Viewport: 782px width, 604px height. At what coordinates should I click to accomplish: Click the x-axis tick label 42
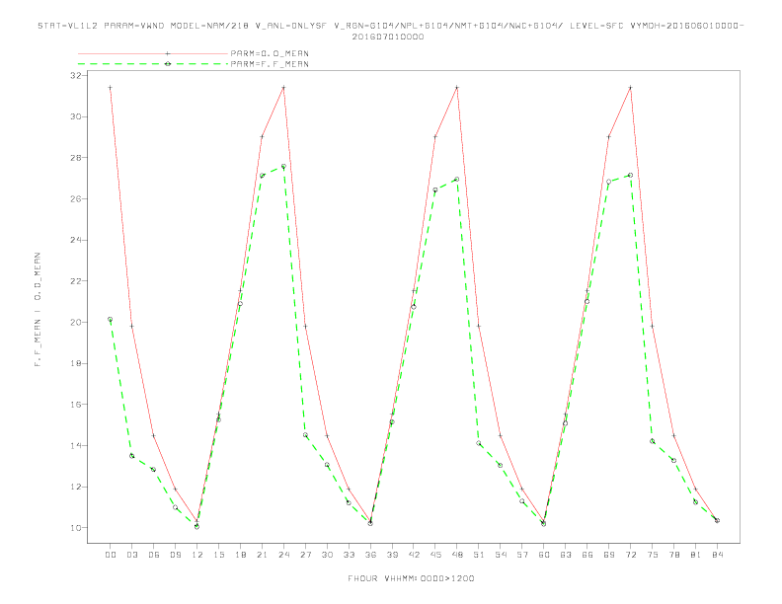point(414,555)
